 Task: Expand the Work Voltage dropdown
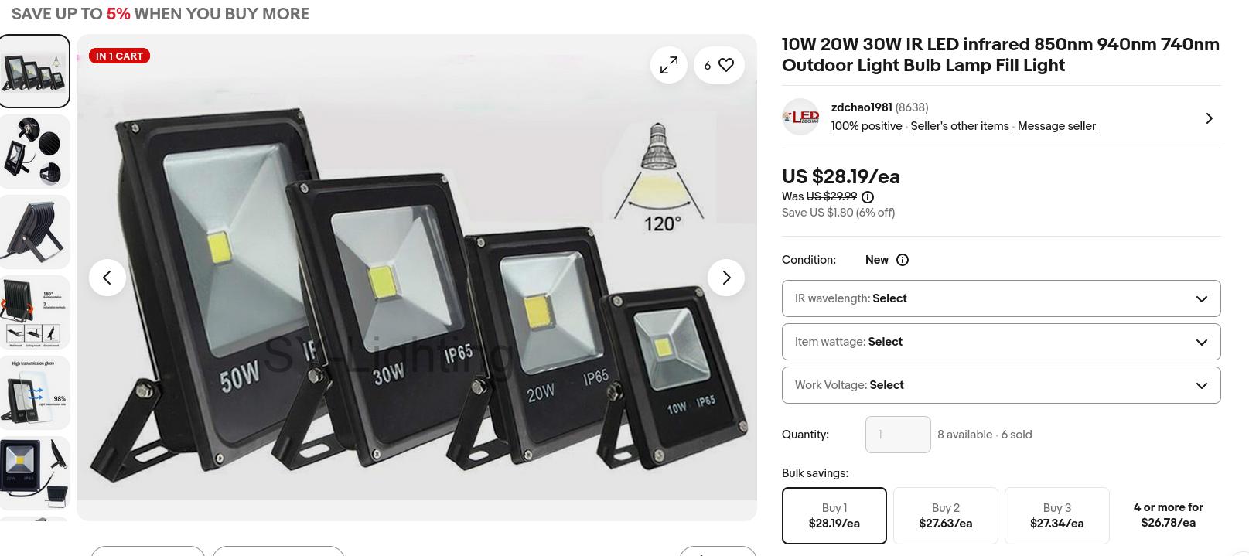pos(1002,385)
